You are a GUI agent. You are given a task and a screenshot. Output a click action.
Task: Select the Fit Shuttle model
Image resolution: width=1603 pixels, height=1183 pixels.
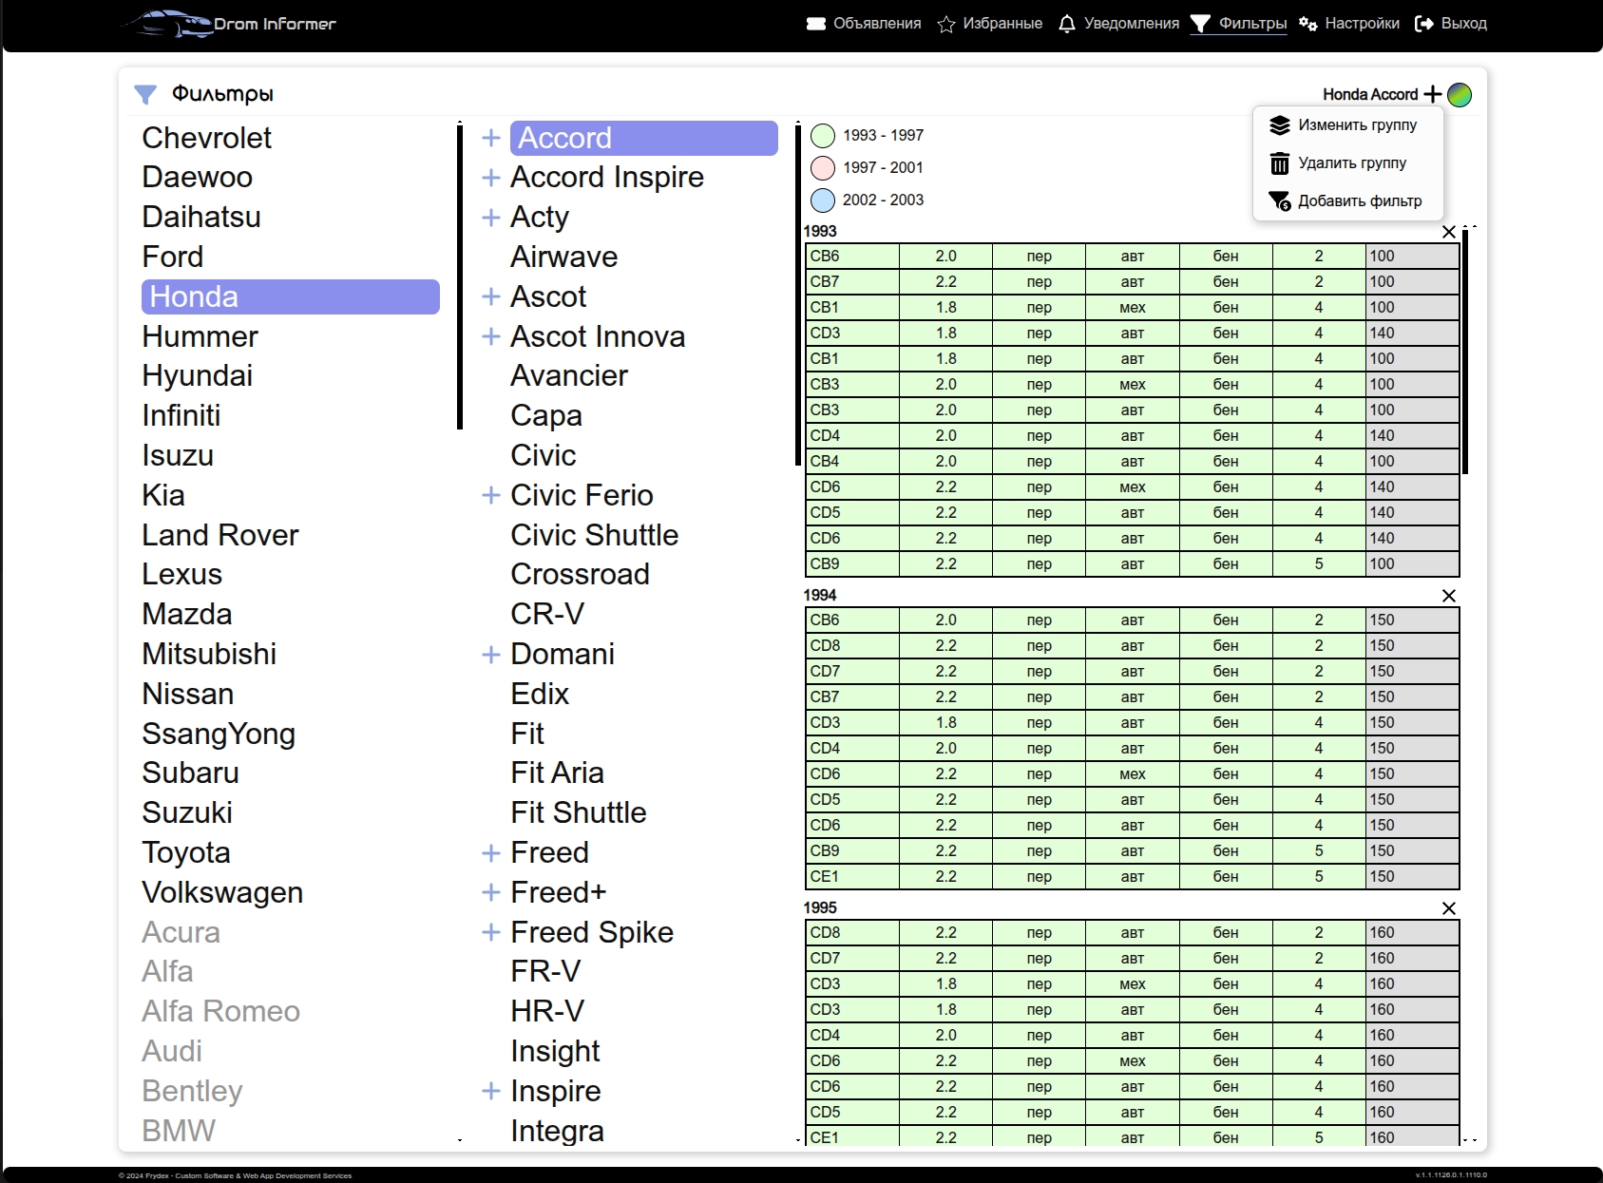click(578, 812)
